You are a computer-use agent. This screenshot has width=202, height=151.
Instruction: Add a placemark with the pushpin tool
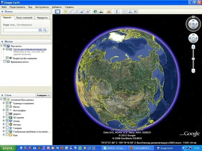pyautogui.click(x=65, y=12)
